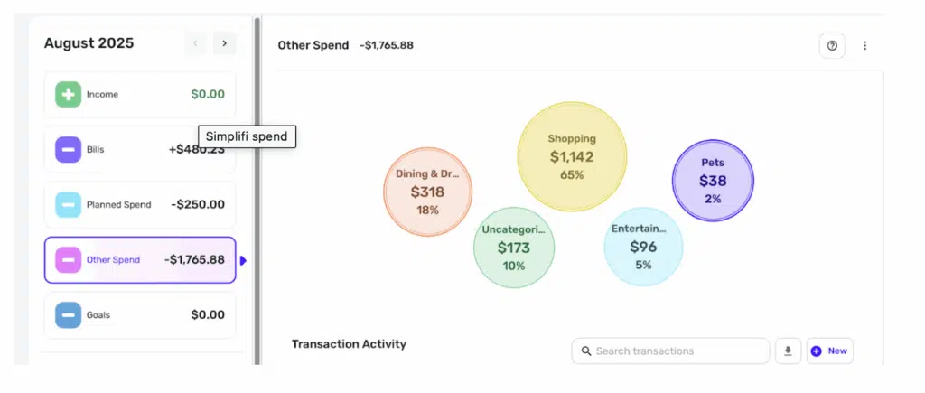Viewport: 925px width, 393px height.
Task: Download transactions with the export icon
Action: (x=788, y=351)
